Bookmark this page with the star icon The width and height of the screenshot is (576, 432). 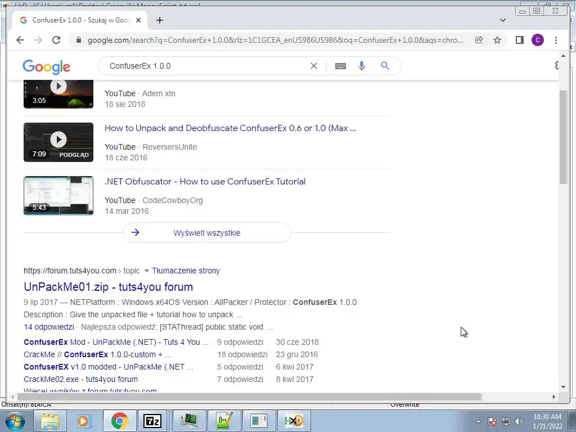click(497, 40)
